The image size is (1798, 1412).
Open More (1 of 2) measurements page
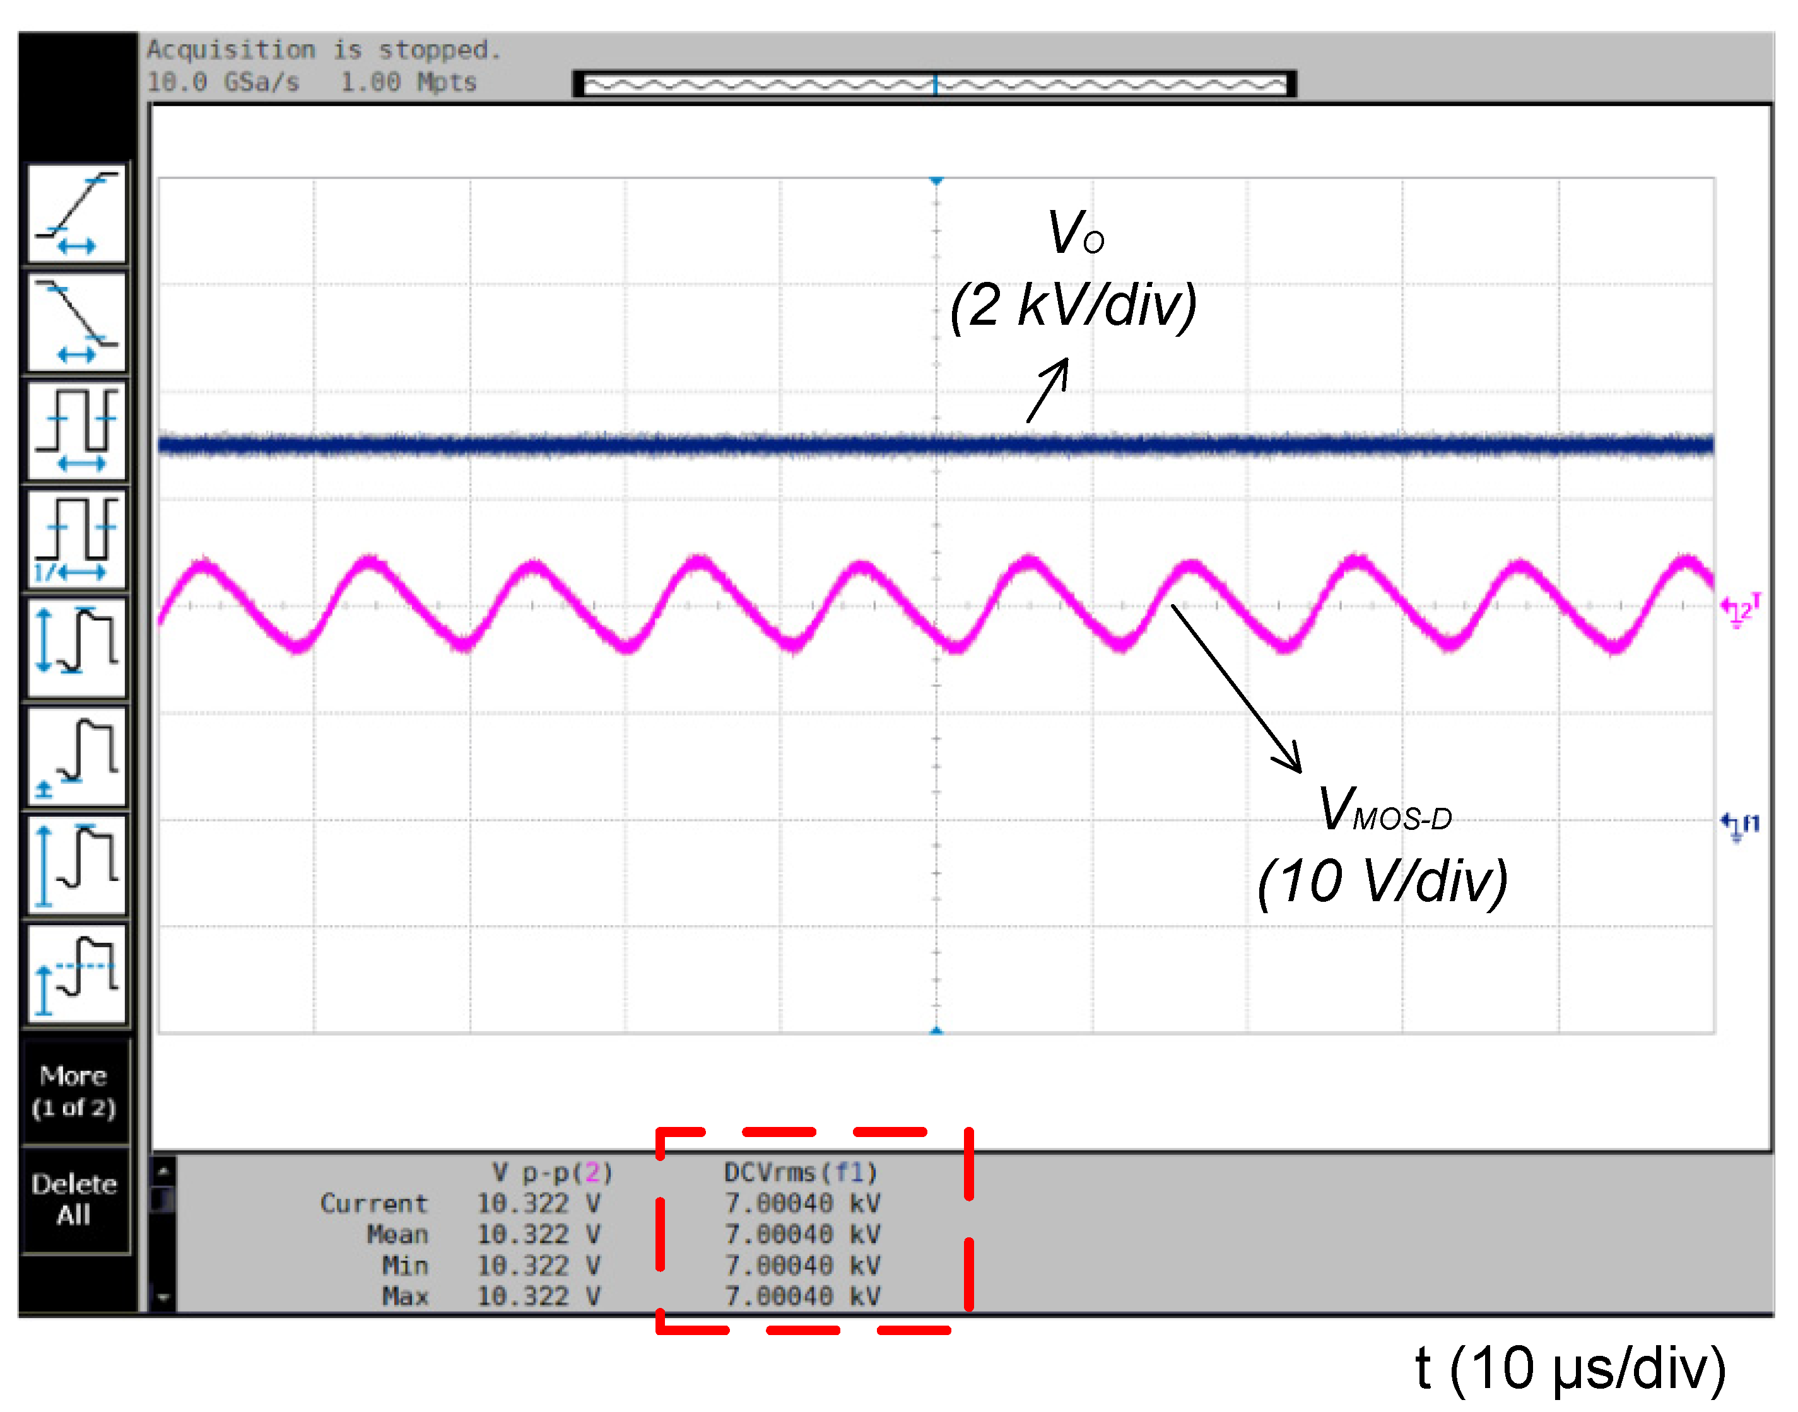point(75,1091)
